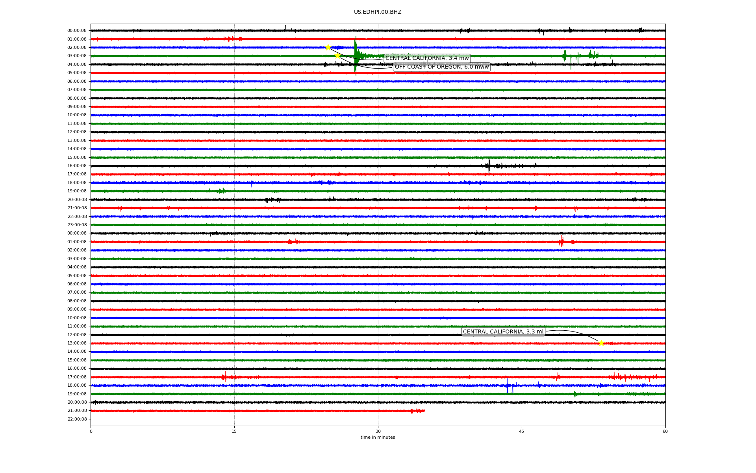Click the yellow star on the blue 02:00:08 trace
This screenshot has width=756, height=473.
[x=328, y=47]
